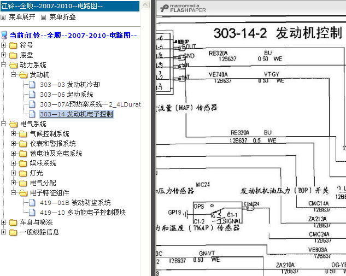
Task: Click the computer icon at the tree root
Action: coord(4,35)
